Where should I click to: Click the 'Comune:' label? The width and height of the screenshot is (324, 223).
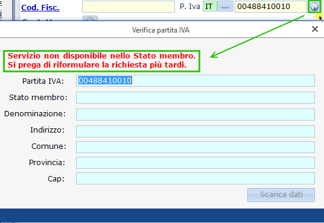(x=49, y=146)
